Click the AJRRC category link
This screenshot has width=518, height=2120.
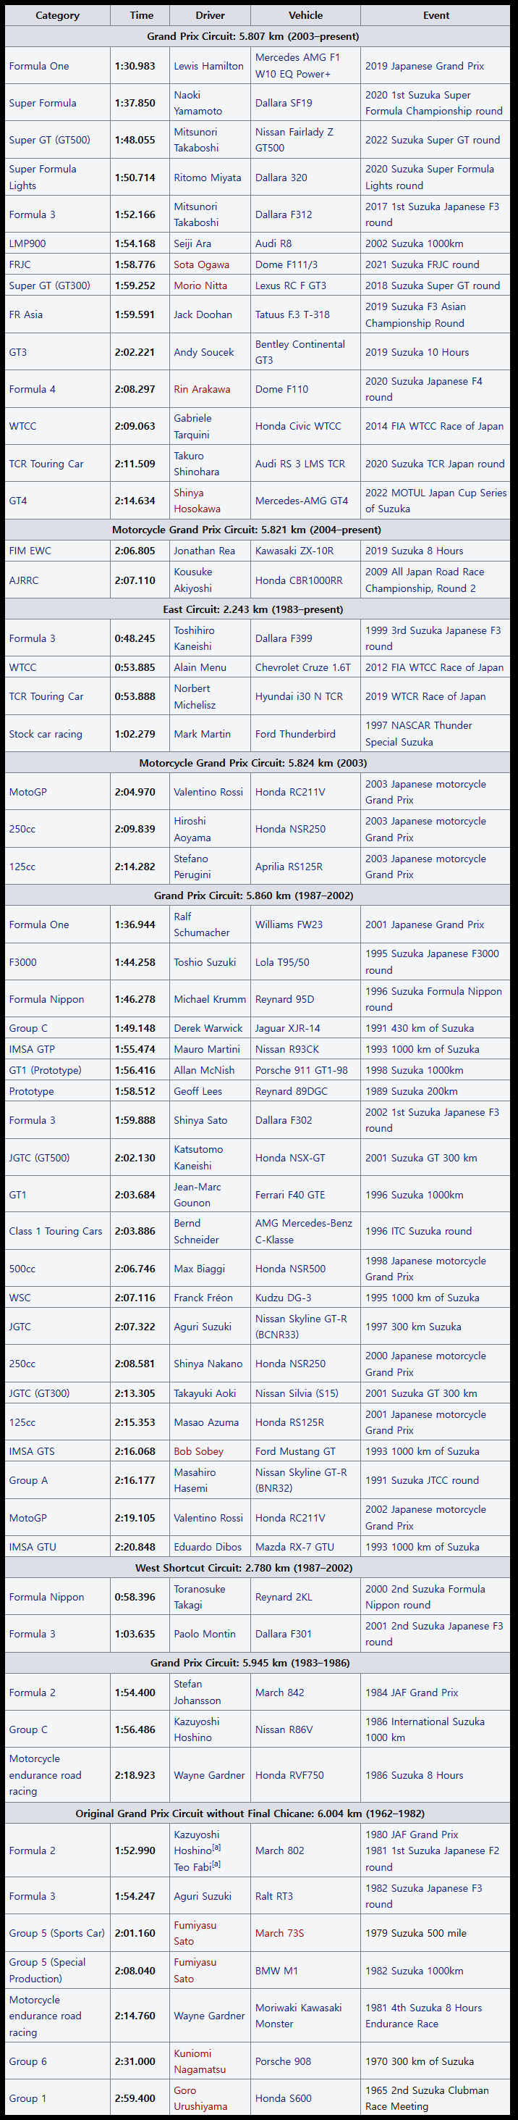tap(24, 580)
